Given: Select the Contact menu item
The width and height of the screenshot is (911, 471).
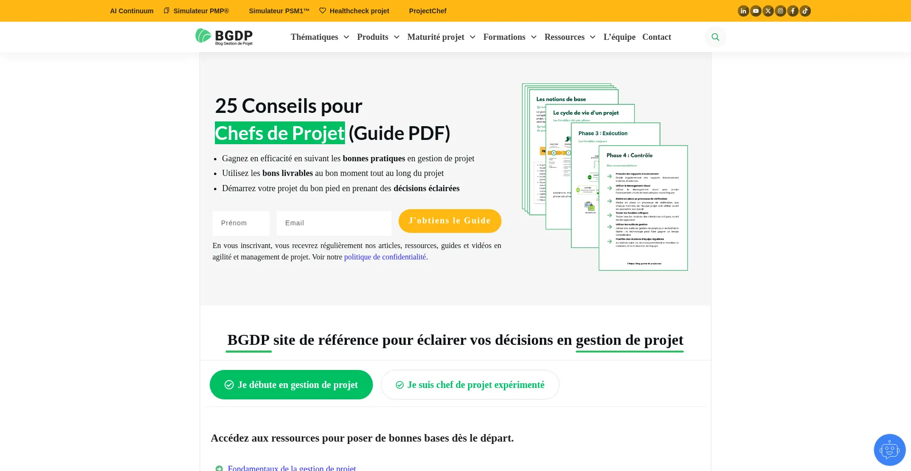Looking at the screenshot, I should [x=657, y=37].
